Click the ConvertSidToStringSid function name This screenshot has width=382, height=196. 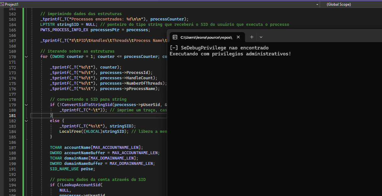pos(87,105)
